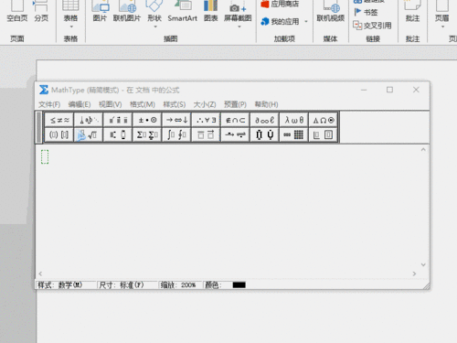Viewport: 457px width, 343px height.
Task: Open the MathType Size (大小) menu
Action: click(x=205, y=104)
